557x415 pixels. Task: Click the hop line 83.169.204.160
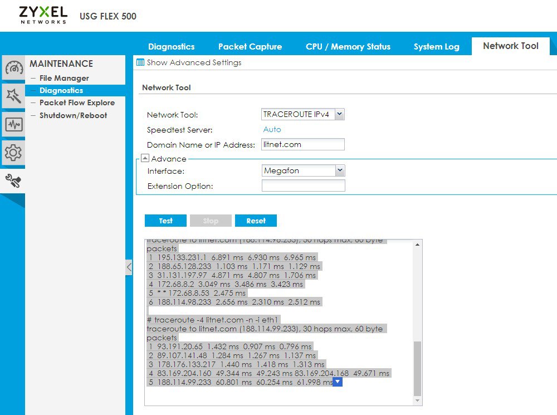pyautogui.click(x=269, y=373)
